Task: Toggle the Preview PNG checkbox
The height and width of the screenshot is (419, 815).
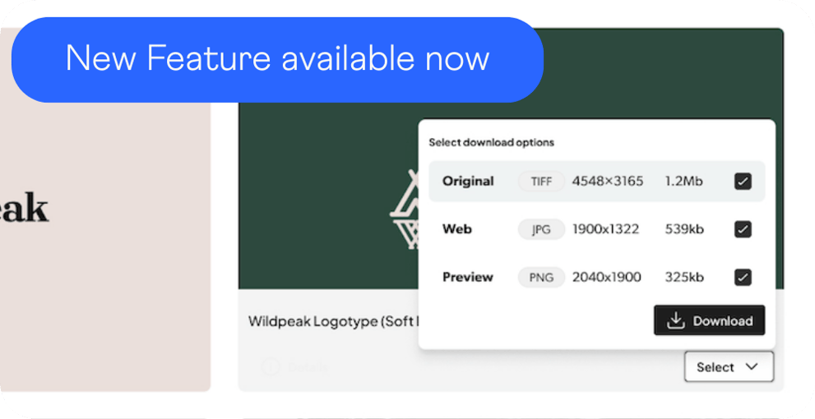Action: (743, 277)
